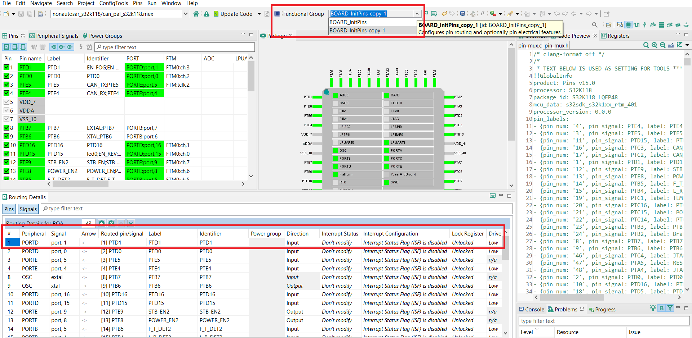Open code preview view menu arrow
Viewport: 692px width, 338px height.
pyautogui.click(x=687, y=45)
